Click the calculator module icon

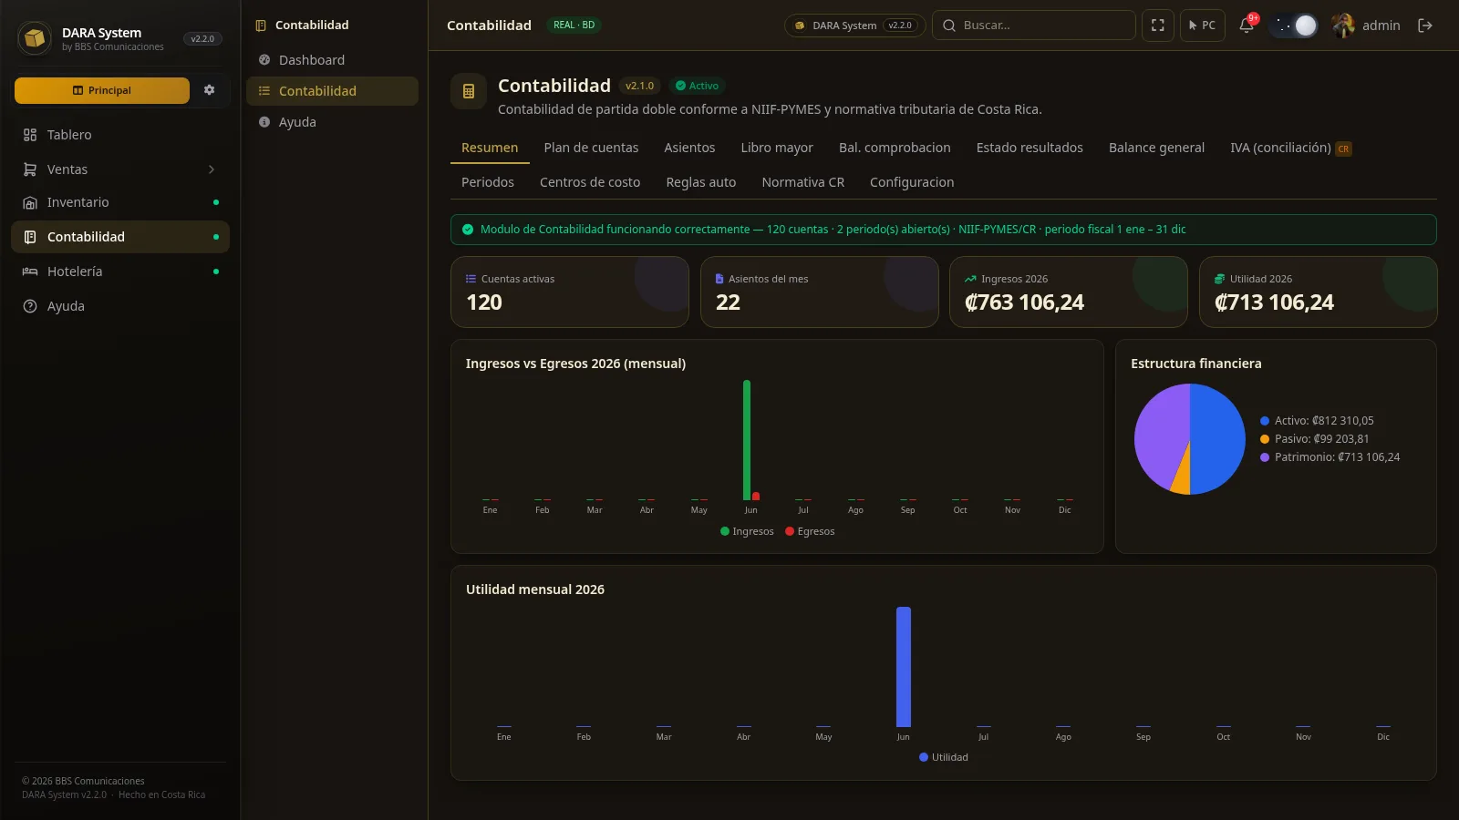click(x=469, y=91)
